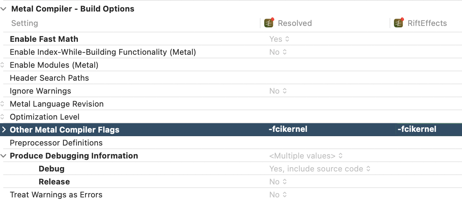Viewport: 462px width, 201px height.
Task: Open Enable Index-While-Building value popup
Action: click(x=278, y=52)
